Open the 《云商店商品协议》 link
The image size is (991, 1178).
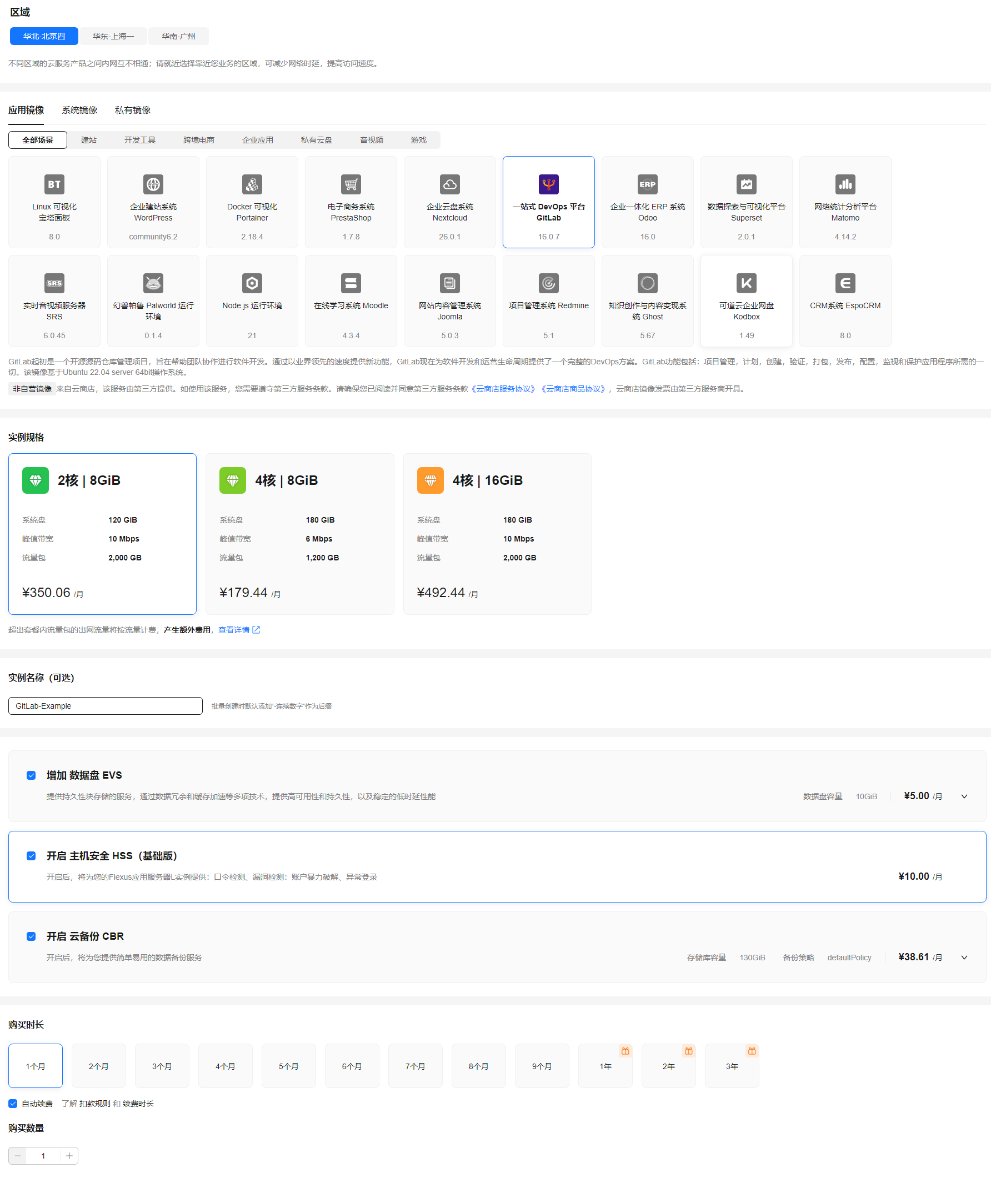573,389
